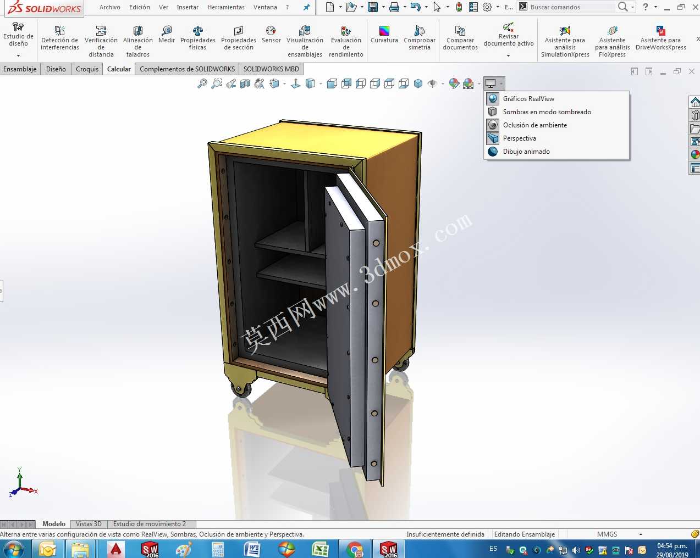This screenshot has height=558, width=700.
Task: Click the Sensor tool
Action: click(271, 35)
